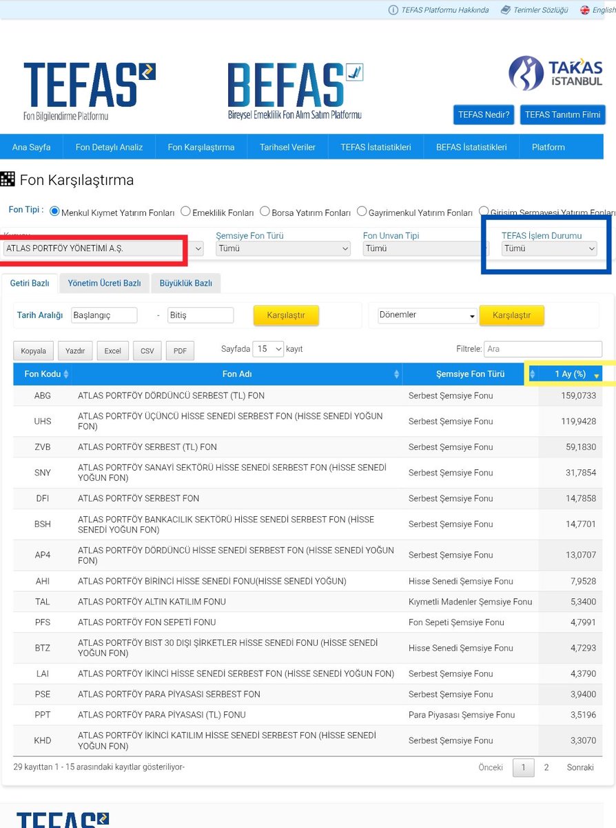Click Karşılaştır button next to Dönemler

(512, 315)
